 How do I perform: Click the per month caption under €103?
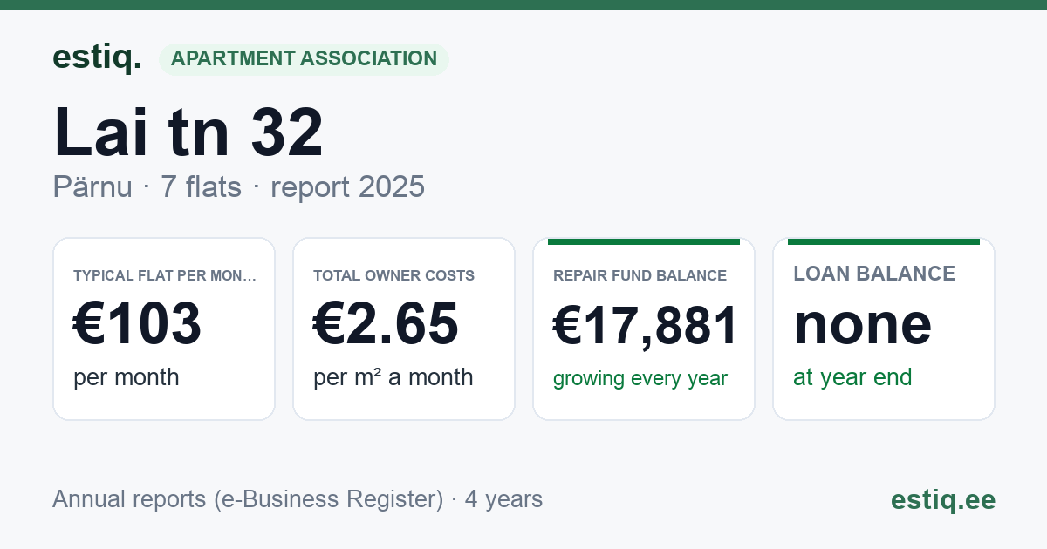[x=127, y=377]
